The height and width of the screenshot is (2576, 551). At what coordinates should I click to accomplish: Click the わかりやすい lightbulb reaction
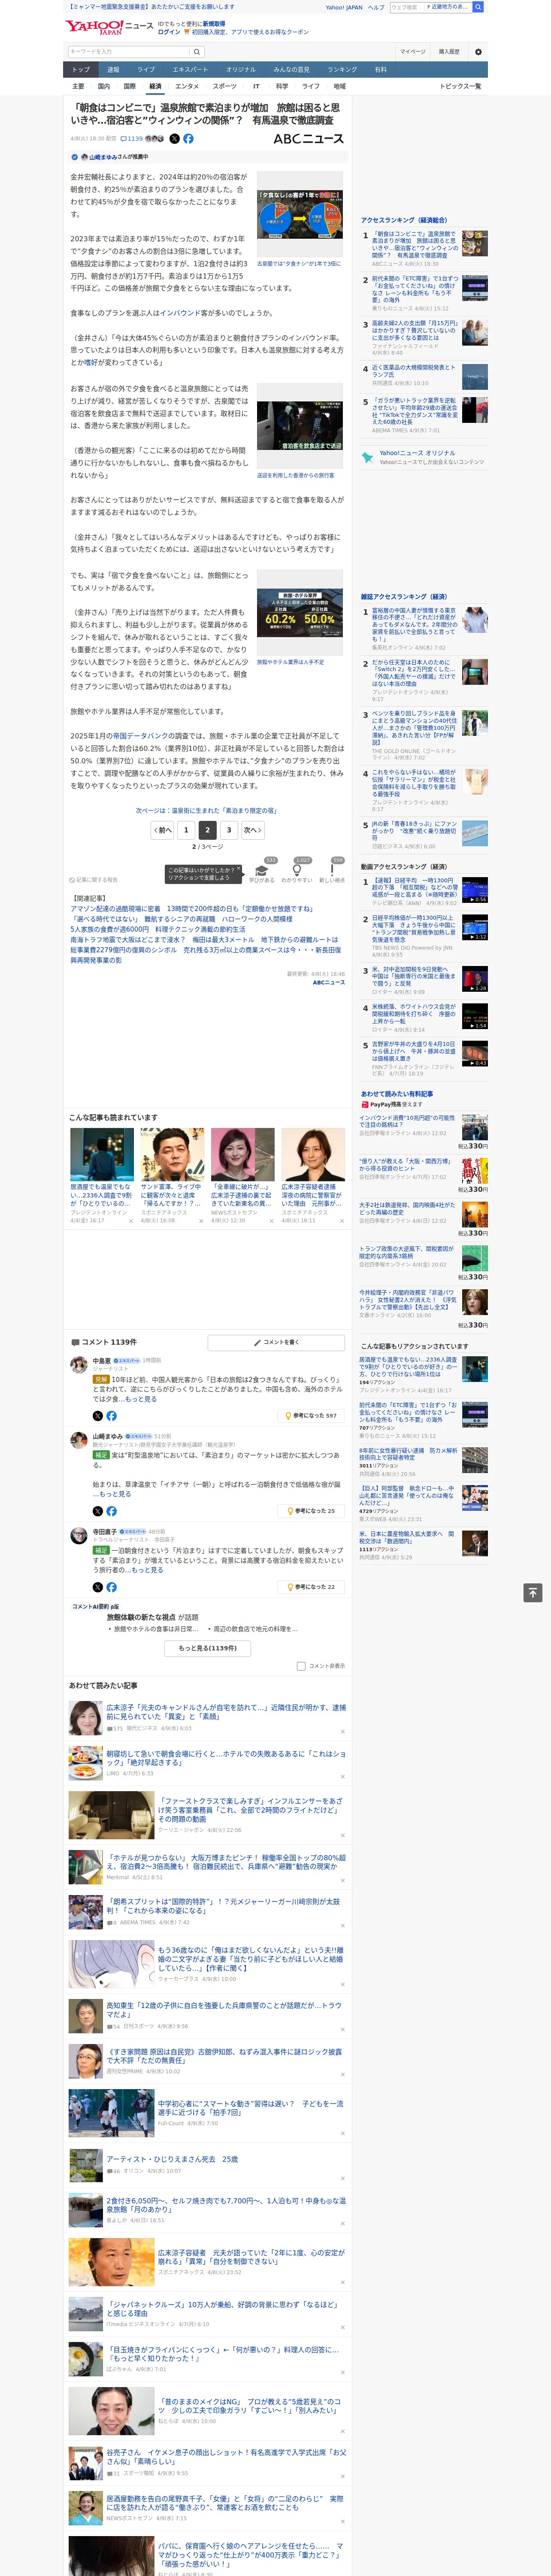click(x=296, y=873)
